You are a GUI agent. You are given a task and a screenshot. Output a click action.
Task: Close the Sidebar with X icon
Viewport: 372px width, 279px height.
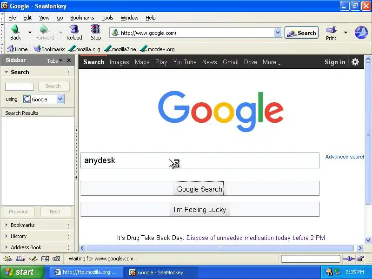click(x=69, y=60)
